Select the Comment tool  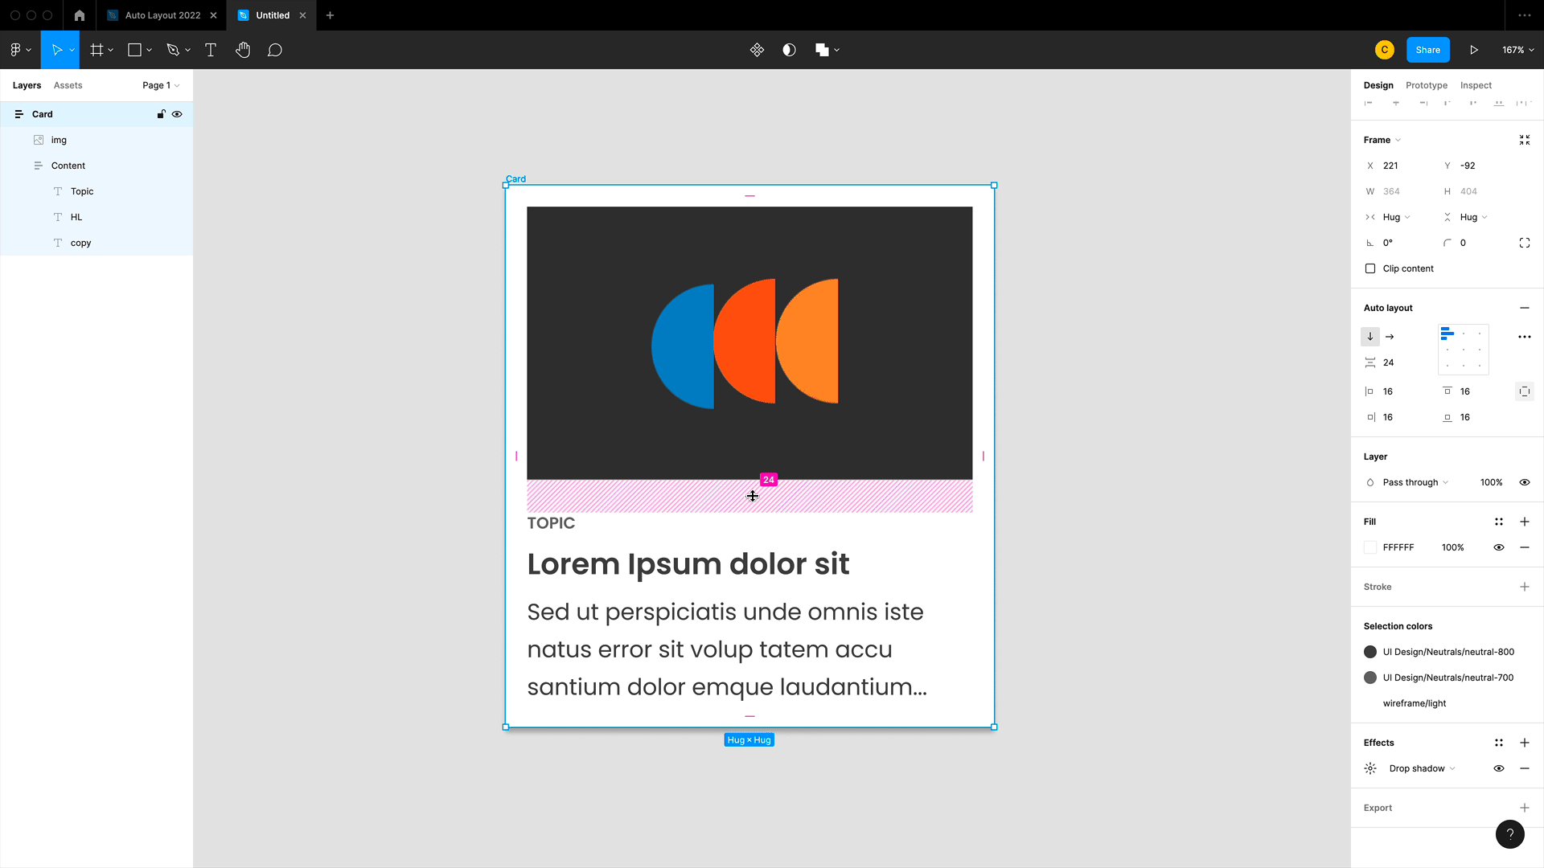(x=275, y=50)
